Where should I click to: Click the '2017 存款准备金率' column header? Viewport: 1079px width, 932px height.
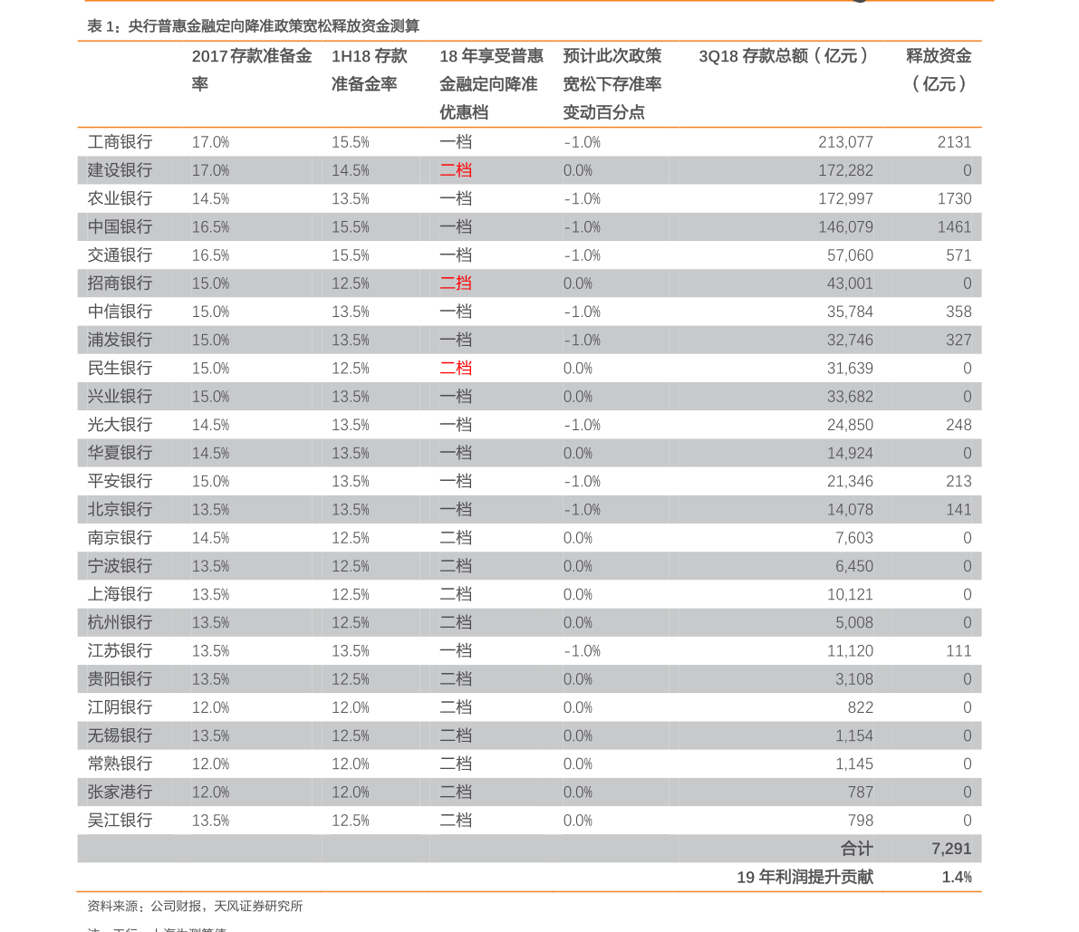tap(252, 70)
